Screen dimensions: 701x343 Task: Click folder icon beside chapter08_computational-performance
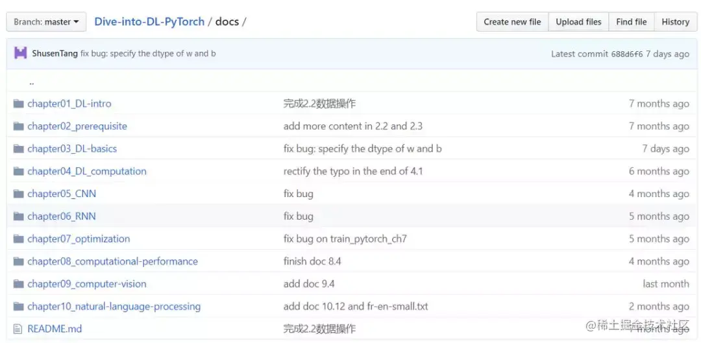coord(18,261)
